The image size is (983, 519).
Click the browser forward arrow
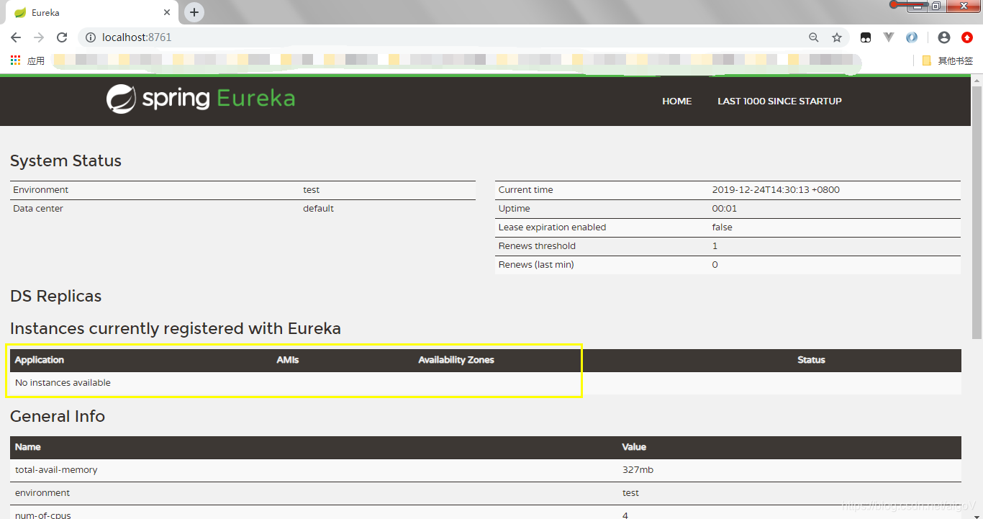point(39,37)
